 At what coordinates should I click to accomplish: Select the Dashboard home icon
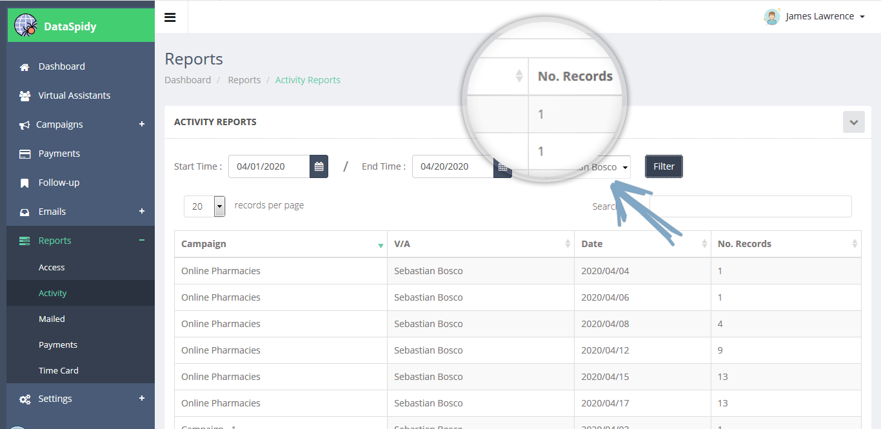coord(25,66)
